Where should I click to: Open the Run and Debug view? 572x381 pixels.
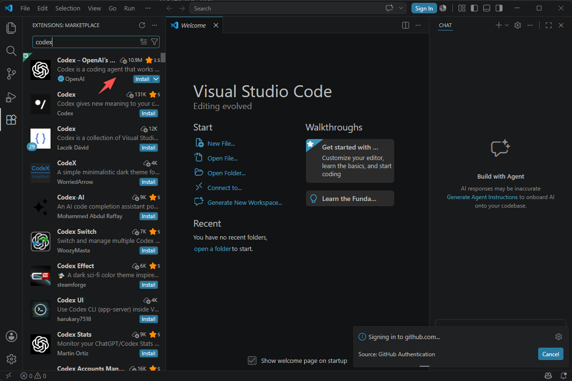pyautogui.click(x=11, y=97)
